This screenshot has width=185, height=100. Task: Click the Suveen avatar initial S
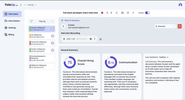pyautogui.click(x=63, y=26)
